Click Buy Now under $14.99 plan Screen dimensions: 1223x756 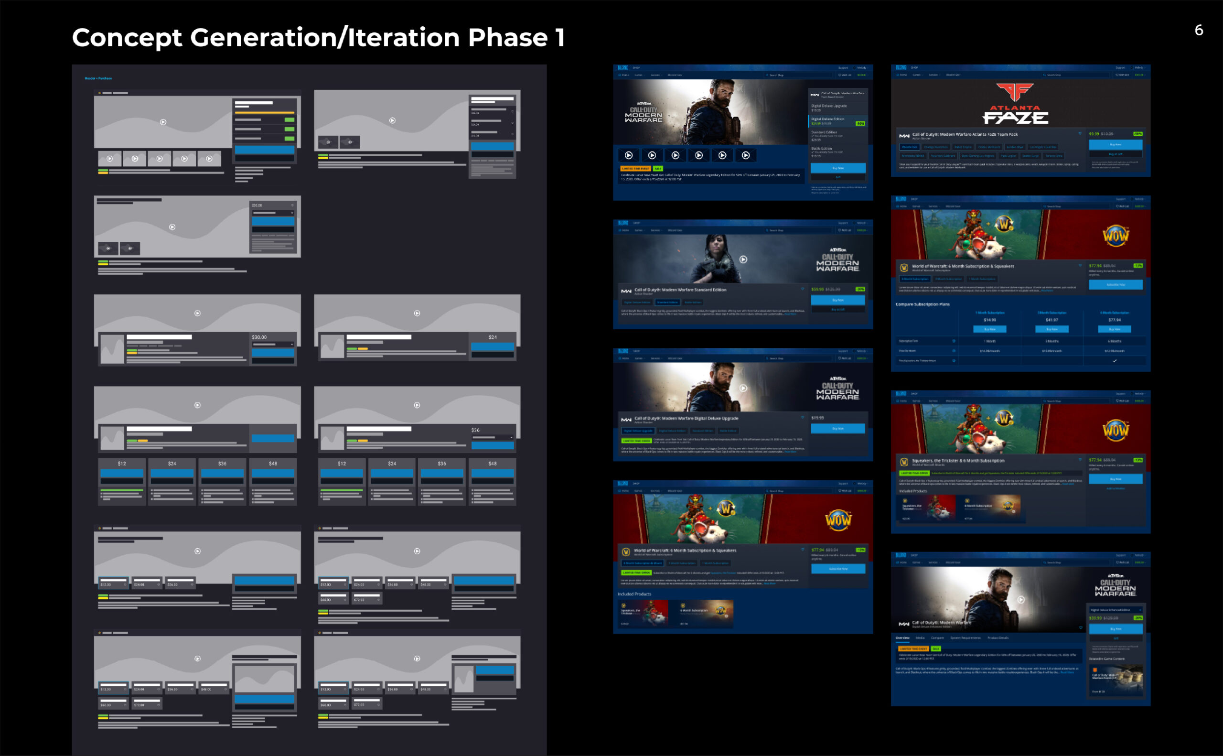(x=990, y=329)
